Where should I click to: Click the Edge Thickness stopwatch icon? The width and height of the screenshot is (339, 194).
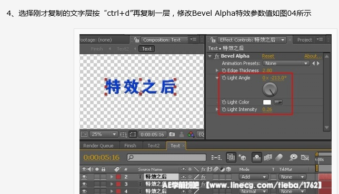coord(224,70)
